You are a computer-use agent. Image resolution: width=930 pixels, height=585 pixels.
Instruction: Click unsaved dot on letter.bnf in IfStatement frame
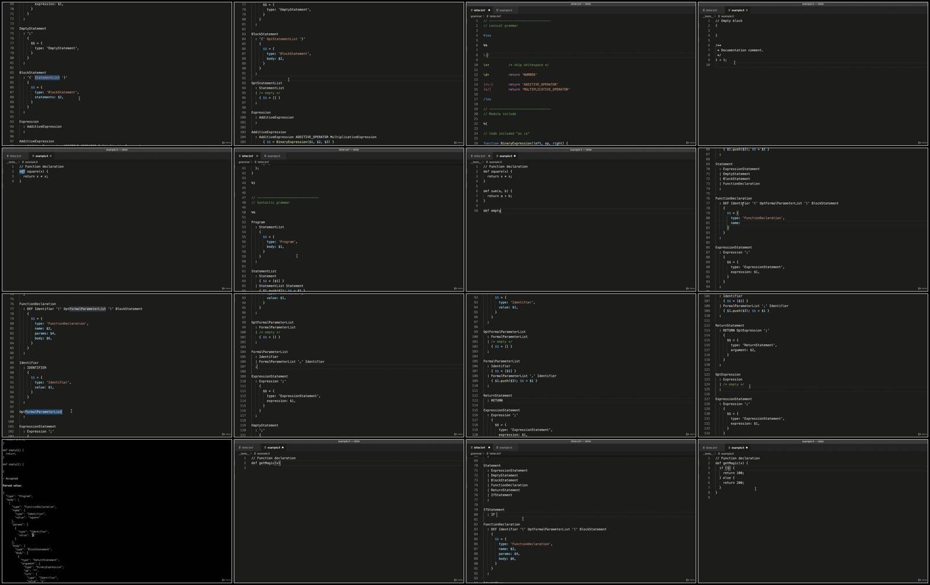pyautogui.click(x=489, y=447)
